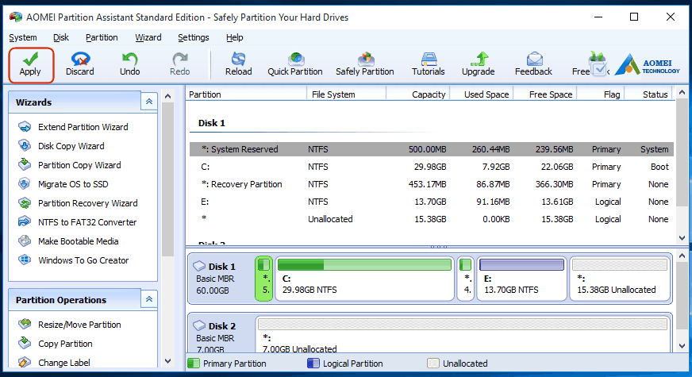The height and width of the screenshot is (377, 692).
Task: Click the Apply toolbar button
Action: click(x=30, y=64)
